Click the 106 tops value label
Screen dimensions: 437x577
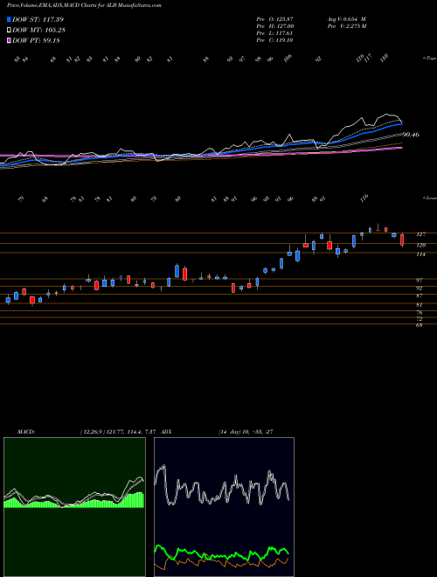(x=288, y=58)
